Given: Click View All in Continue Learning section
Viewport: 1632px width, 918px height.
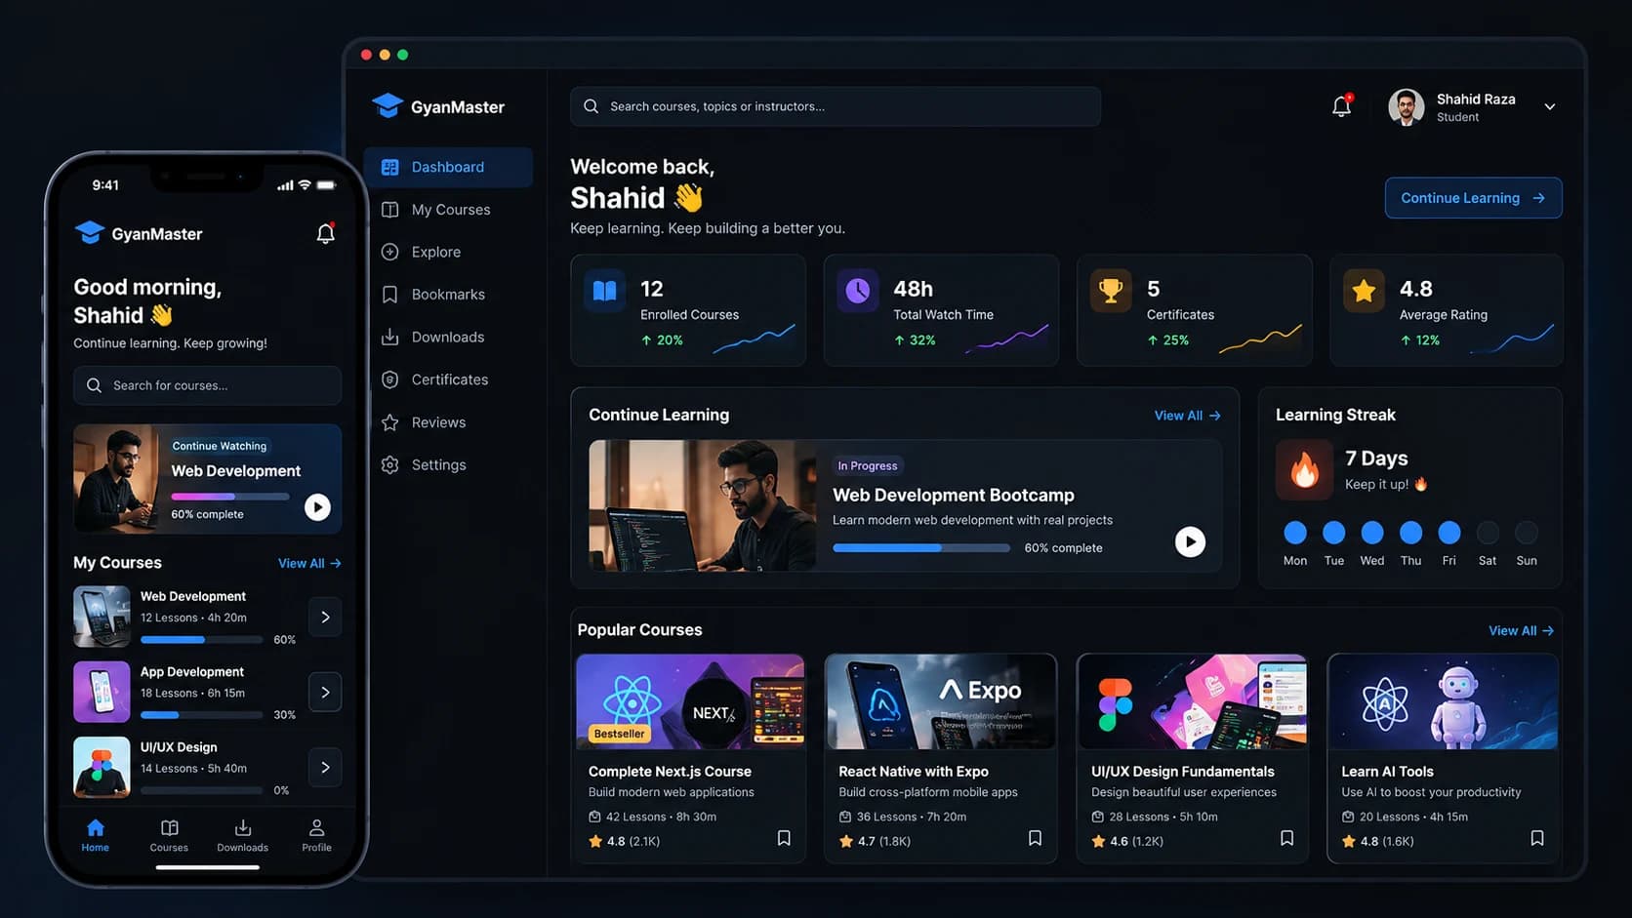Looking at the screenshot, I should 1187,416.
